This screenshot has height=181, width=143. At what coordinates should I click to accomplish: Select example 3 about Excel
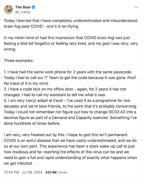pyautogui.click(x=71, y=112)
